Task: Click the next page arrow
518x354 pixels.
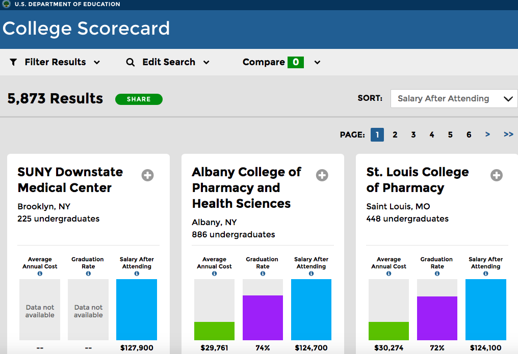Action: [487, 134]
